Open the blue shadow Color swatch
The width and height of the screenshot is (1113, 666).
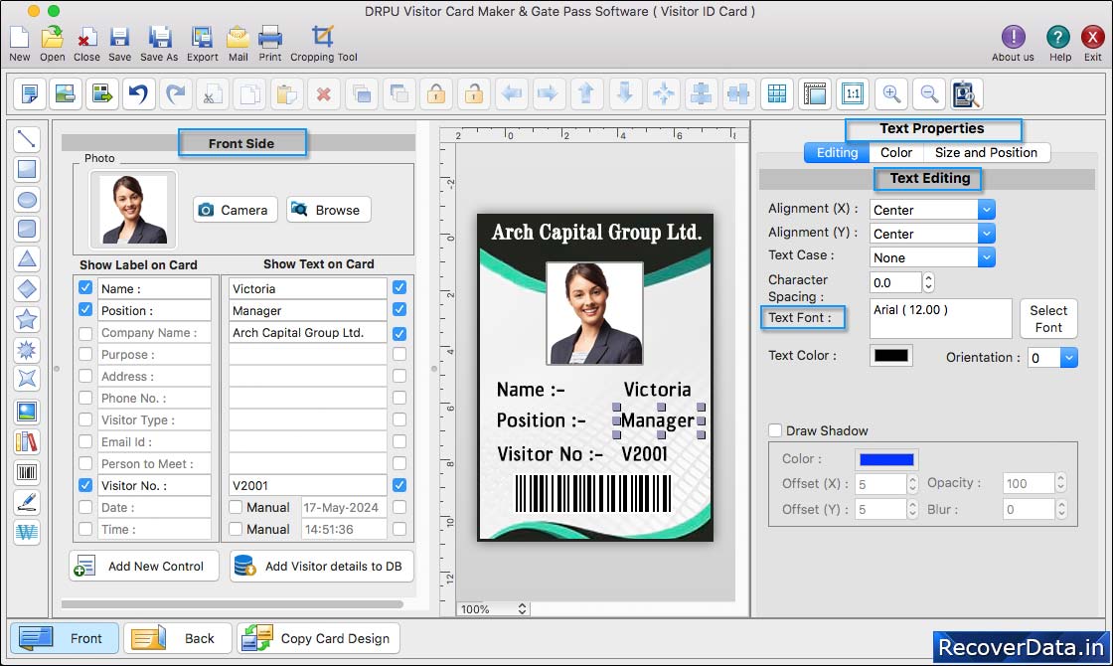(886, 459)
